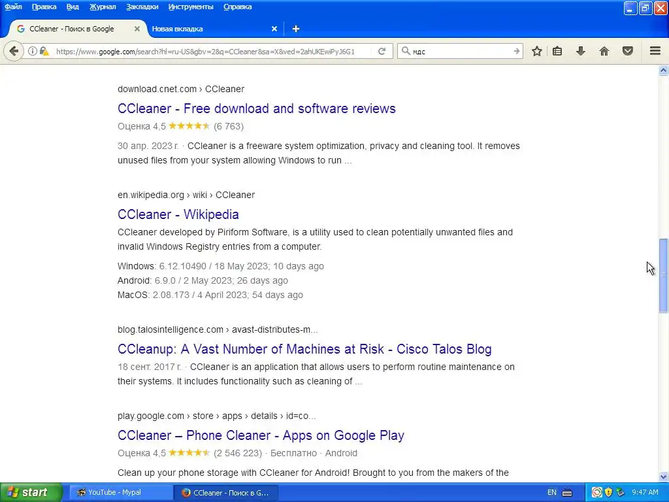669x502 pixels.
Task: Click the scroll down arrow of page scrollbar
Action: pyautogui.click(x=663, y=477)
